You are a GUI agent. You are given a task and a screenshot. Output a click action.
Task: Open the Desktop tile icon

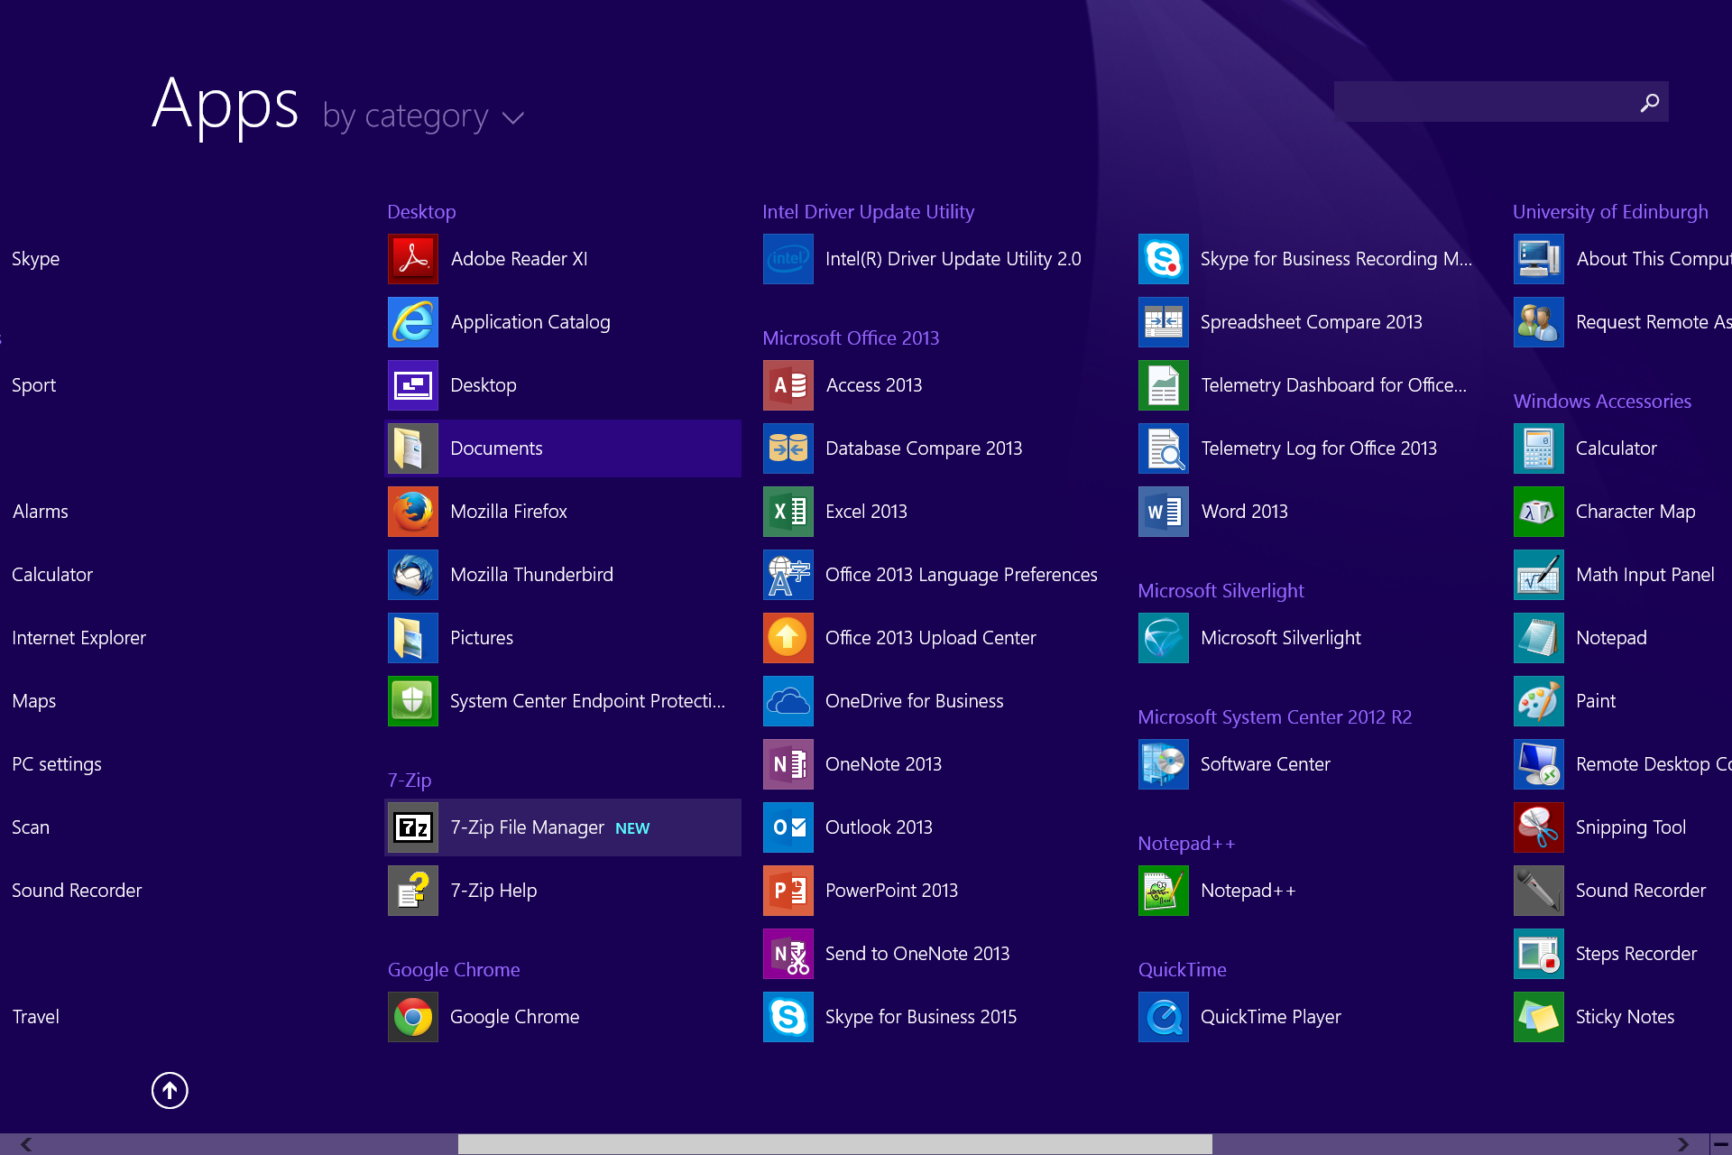tap(412, 385)
